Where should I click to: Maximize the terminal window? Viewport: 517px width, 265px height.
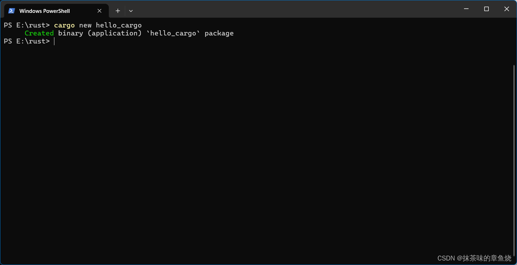click(x=486, y=9)
